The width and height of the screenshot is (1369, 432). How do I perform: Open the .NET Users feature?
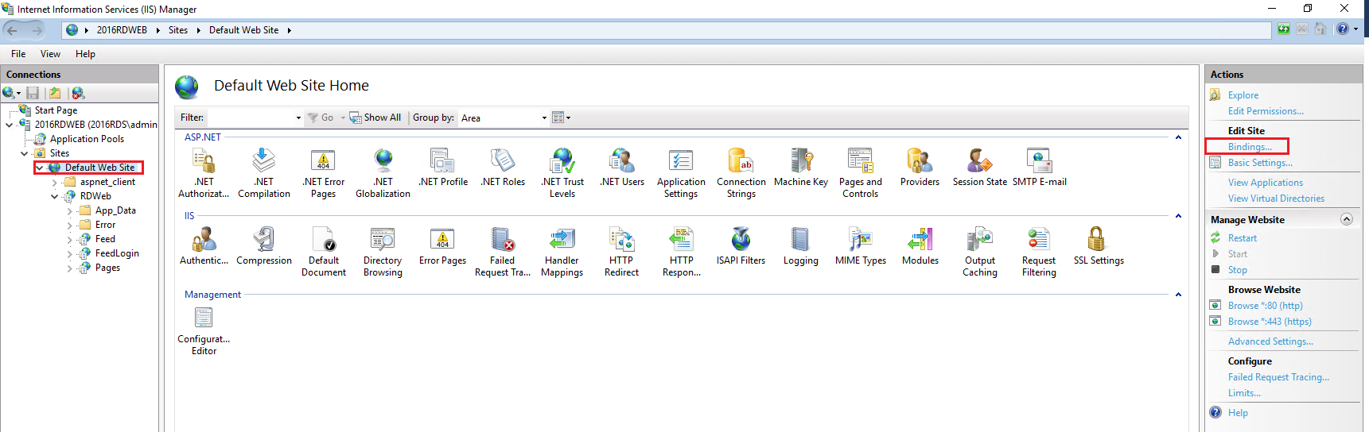[x=622, y=168]
